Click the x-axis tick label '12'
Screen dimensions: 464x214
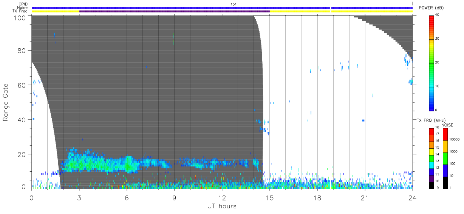point(222,198)
